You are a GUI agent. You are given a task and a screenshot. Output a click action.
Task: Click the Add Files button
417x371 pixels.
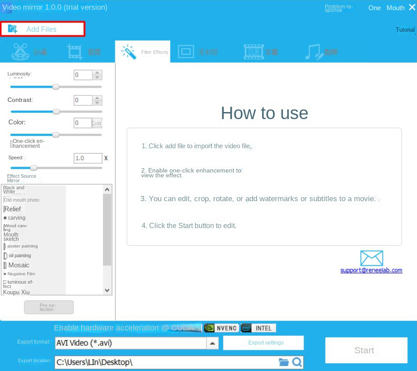(x=42, y=29)
